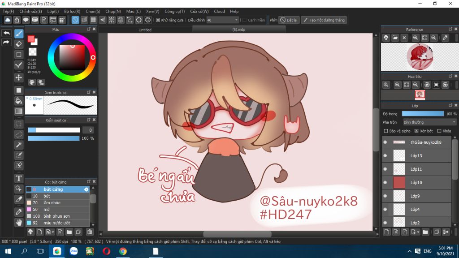Image resolution: width=459 pixels, height=258 pixels.
Task: Enable the radial snap guide
Action: pos(112,20)
